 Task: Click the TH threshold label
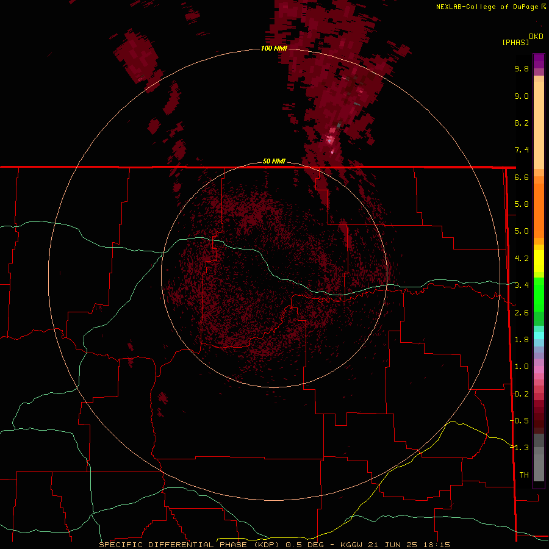click(524, 475)
